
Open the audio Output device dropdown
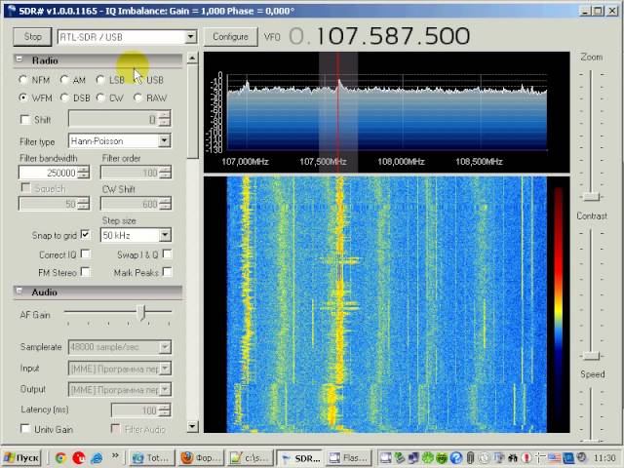coord(165,389)
